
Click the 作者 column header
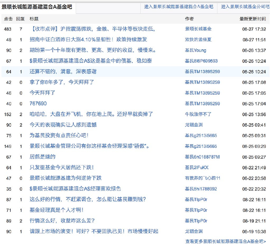[x=189, y=19]
